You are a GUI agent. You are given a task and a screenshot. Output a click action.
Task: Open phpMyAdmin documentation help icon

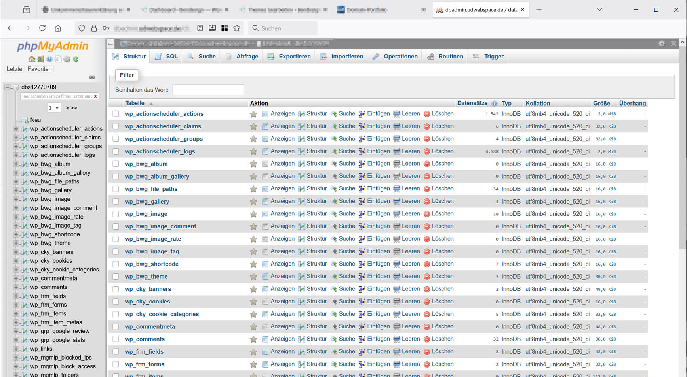[49, 59]
